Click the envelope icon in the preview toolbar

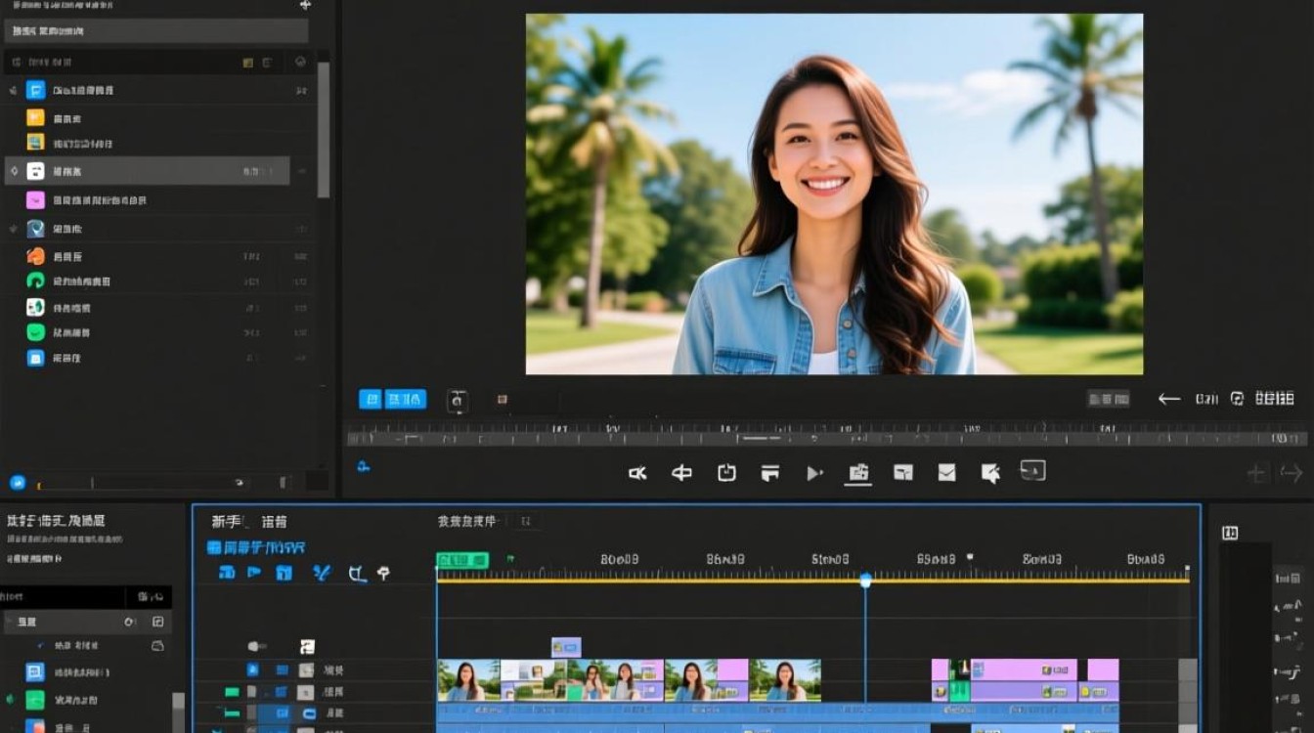pyautogui.click(x=946, y=473)
